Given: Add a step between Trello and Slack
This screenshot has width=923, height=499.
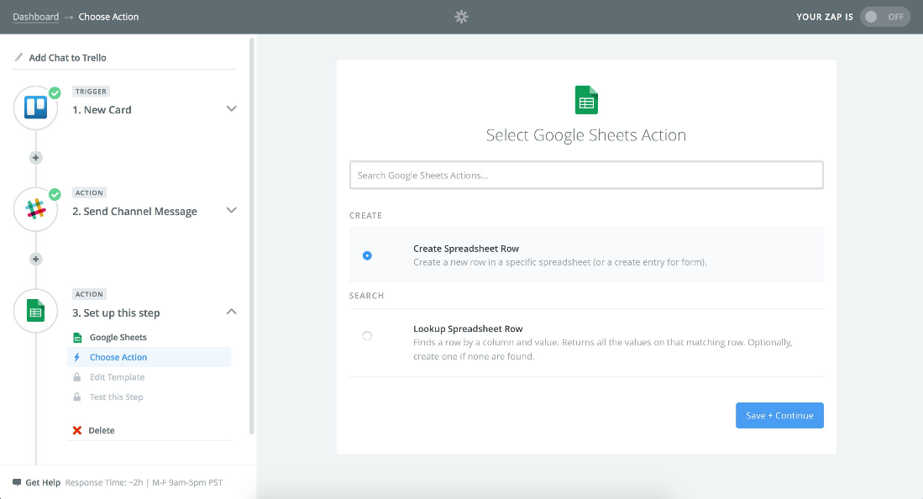Looking at the screenshot, I should coord(35,158).
